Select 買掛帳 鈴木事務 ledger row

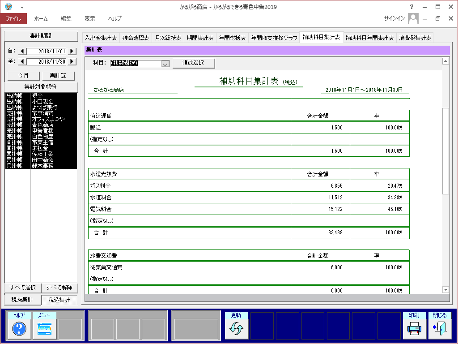click(x=41, y=166)
